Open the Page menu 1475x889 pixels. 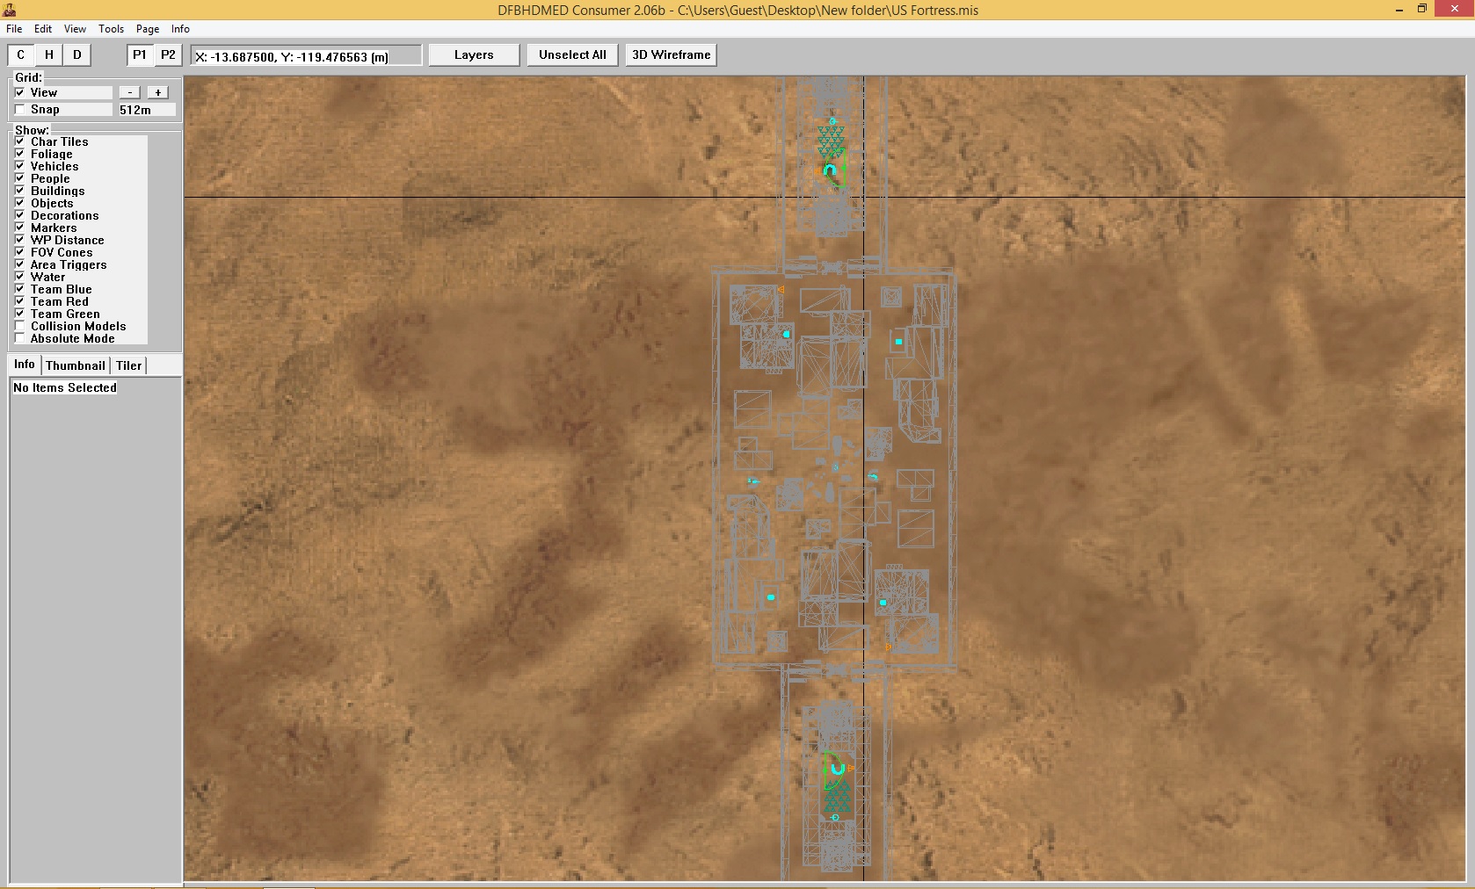(148, 29)
